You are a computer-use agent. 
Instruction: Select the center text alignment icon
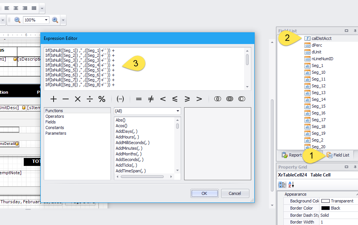point(16,8)
